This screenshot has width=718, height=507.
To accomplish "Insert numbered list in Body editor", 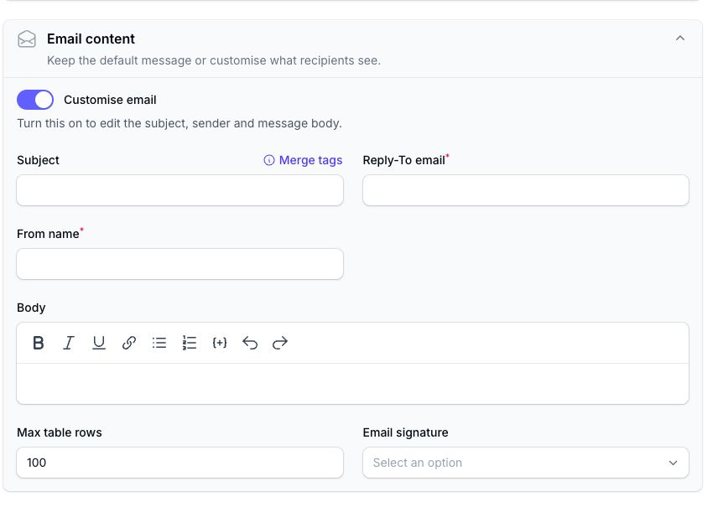I will tap(190, 343).
